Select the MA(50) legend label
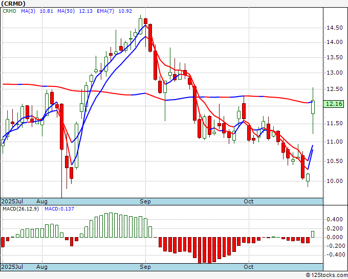The image size is (348, 279). pos(66,11)
